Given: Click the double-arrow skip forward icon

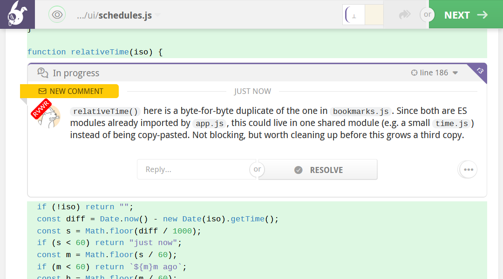Looking at the screenshot, I should [x=405, y=14].
